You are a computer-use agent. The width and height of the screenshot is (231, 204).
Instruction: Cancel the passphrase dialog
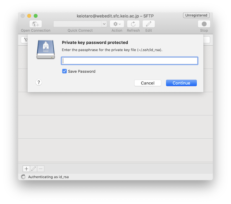point(147,83)
